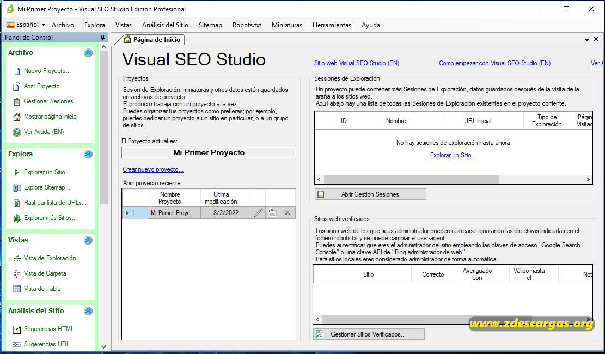Click the Spanish flag language icon
605x354 pixels.
point(10,25)
